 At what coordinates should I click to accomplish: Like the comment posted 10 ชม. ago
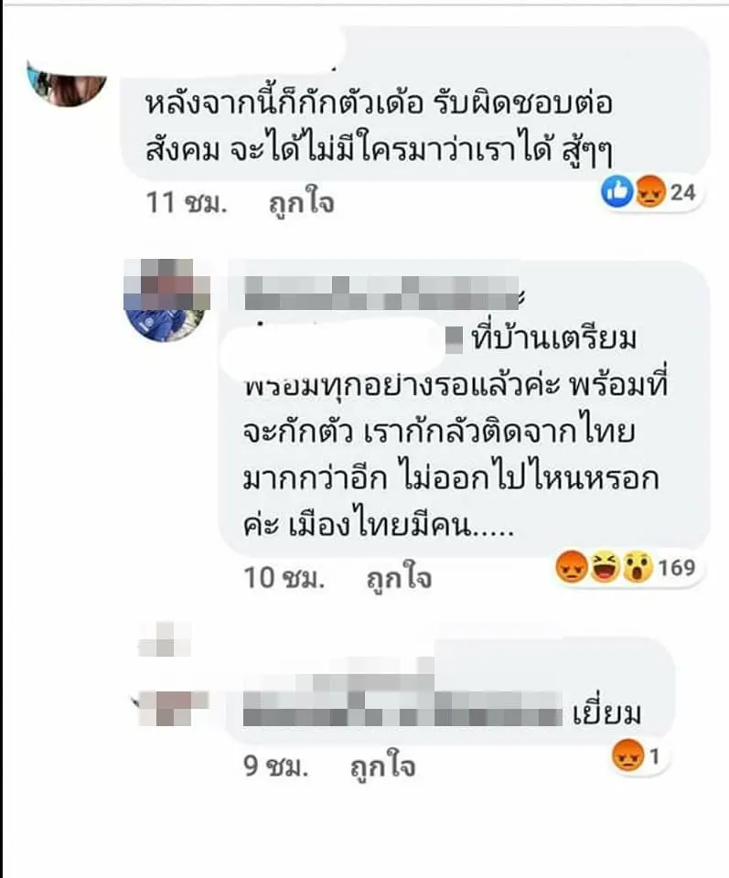[399, 578]
